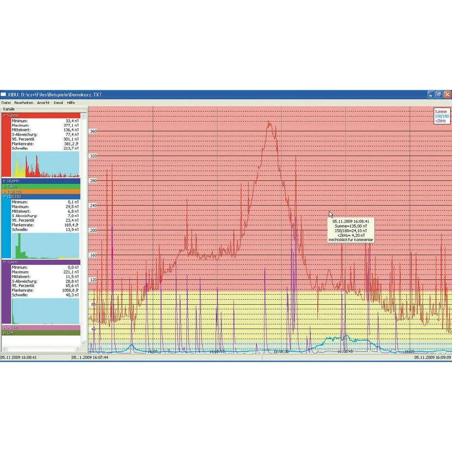The height and width of the screenshot is (452, 452).
Task: Click the Summe entry in chart legend
Action: click(x=440, y=111)
